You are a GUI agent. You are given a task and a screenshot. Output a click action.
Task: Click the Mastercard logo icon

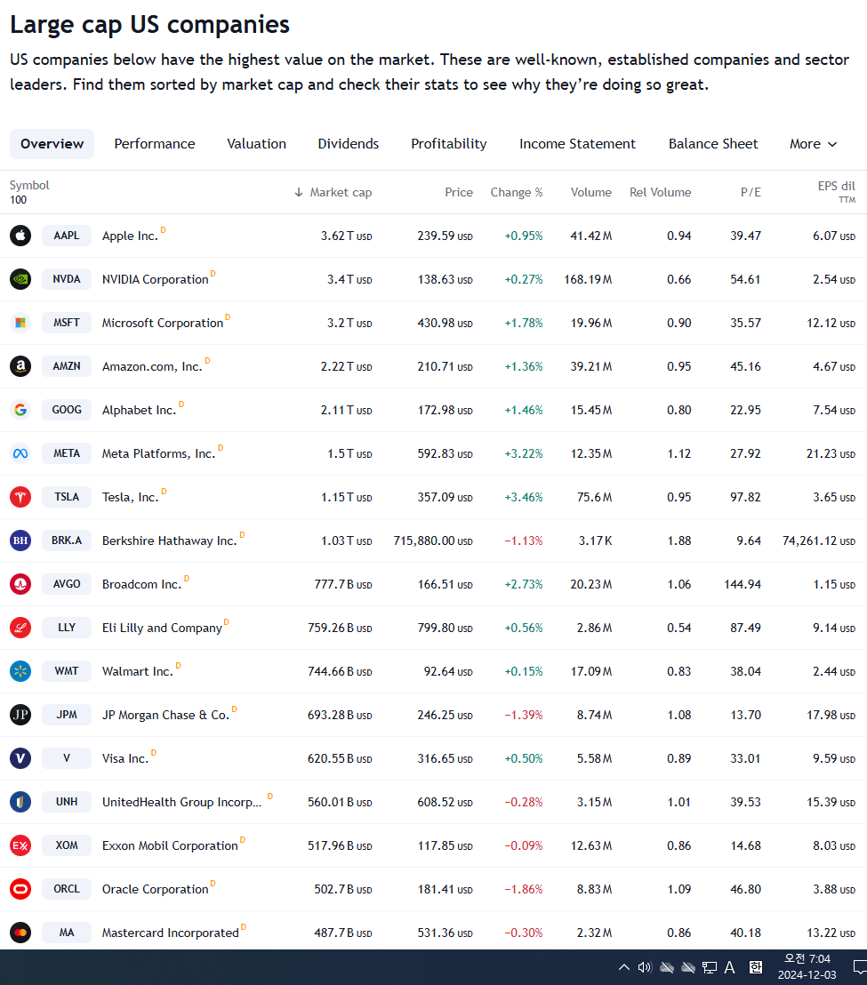[20, 933]
